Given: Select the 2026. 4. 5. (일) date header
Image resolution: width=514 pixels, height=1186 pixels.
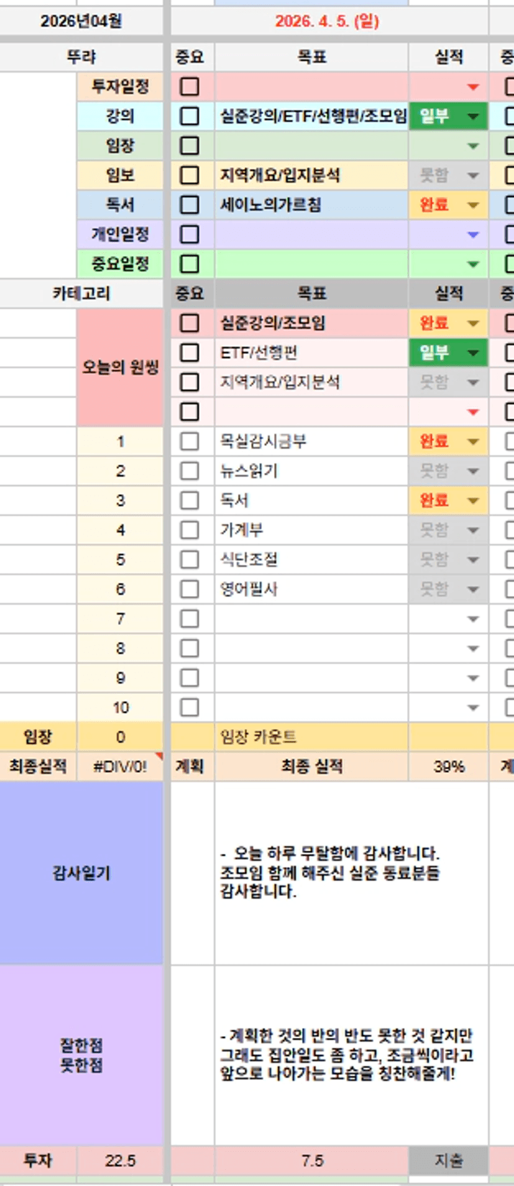Looking at the screenshot, I should [x=327, y=21].
